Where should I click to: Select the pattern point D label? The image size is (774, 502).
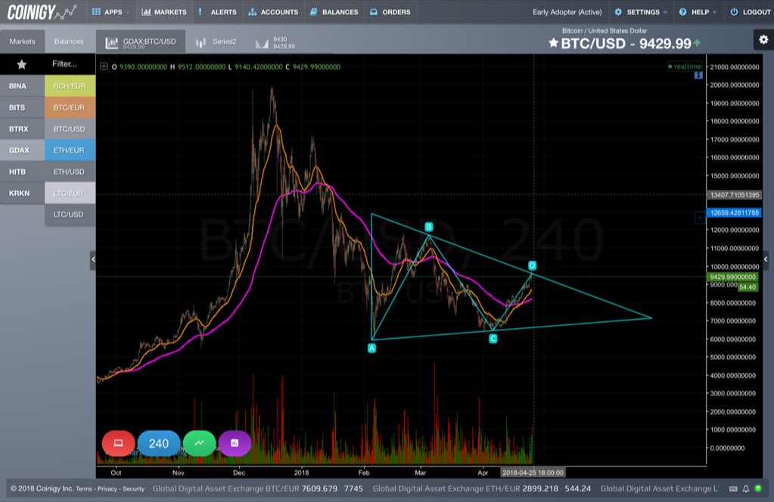point(532,265)
